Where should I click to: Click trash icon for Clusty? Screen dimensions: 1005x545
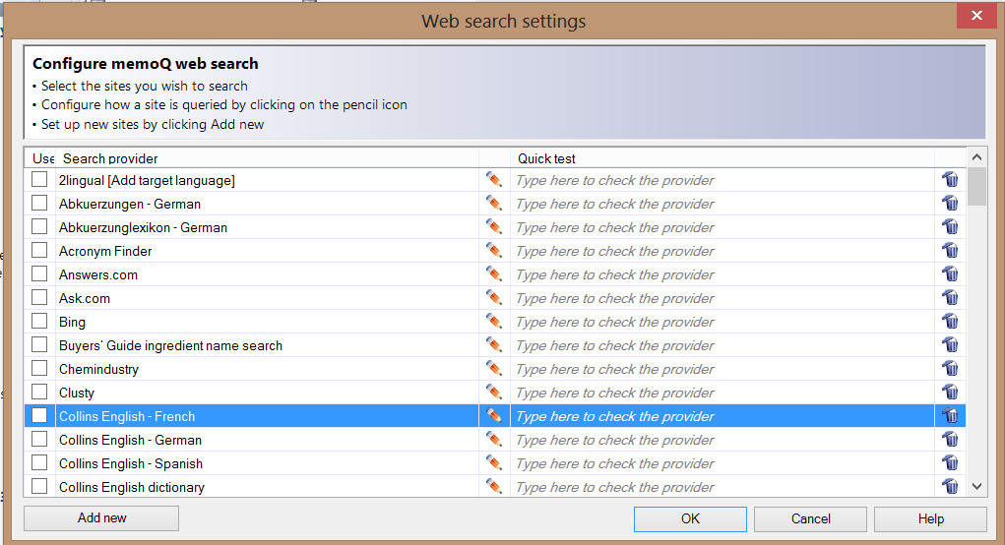point(950,393)
